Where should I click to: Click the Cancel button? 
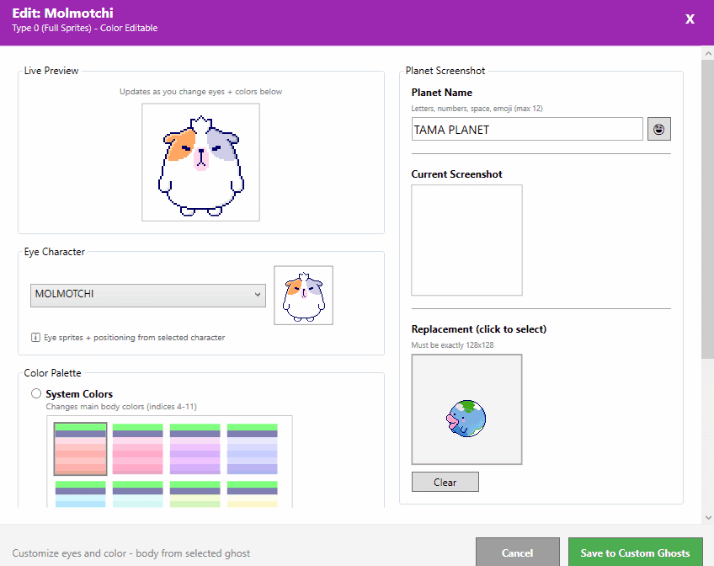[x=517, y=553]
